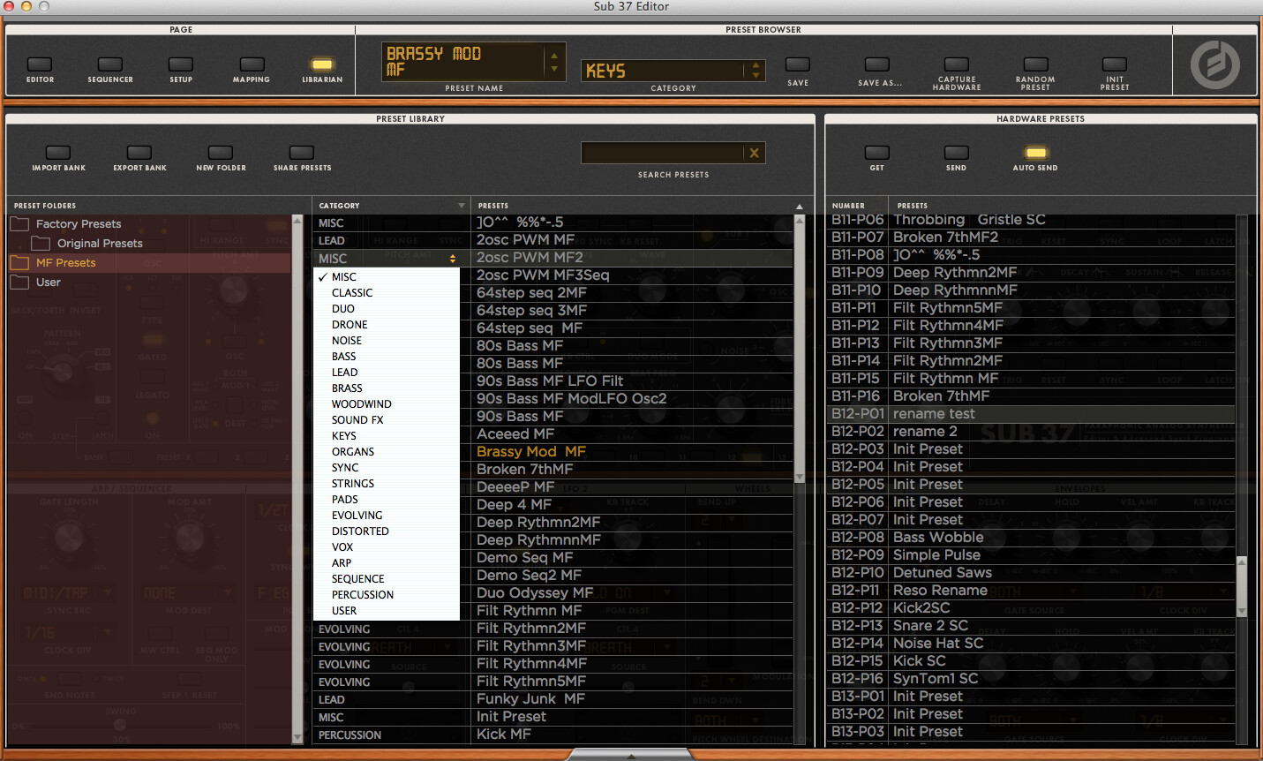This screenshot has width=1263, height=761.
Task: Choose STRINGS from the category menu
Action: pyautogui.click(x=353, y=484)
